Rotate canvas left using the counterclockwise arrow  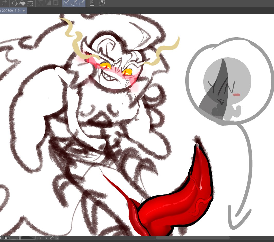39,238
